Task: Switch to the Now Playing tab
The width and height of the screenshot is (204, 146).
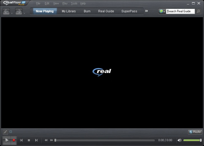Action: click(45, 11)
